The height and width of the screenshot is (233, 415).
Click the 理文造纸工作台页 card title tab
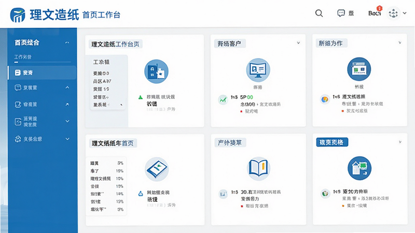tap(115, 44)
